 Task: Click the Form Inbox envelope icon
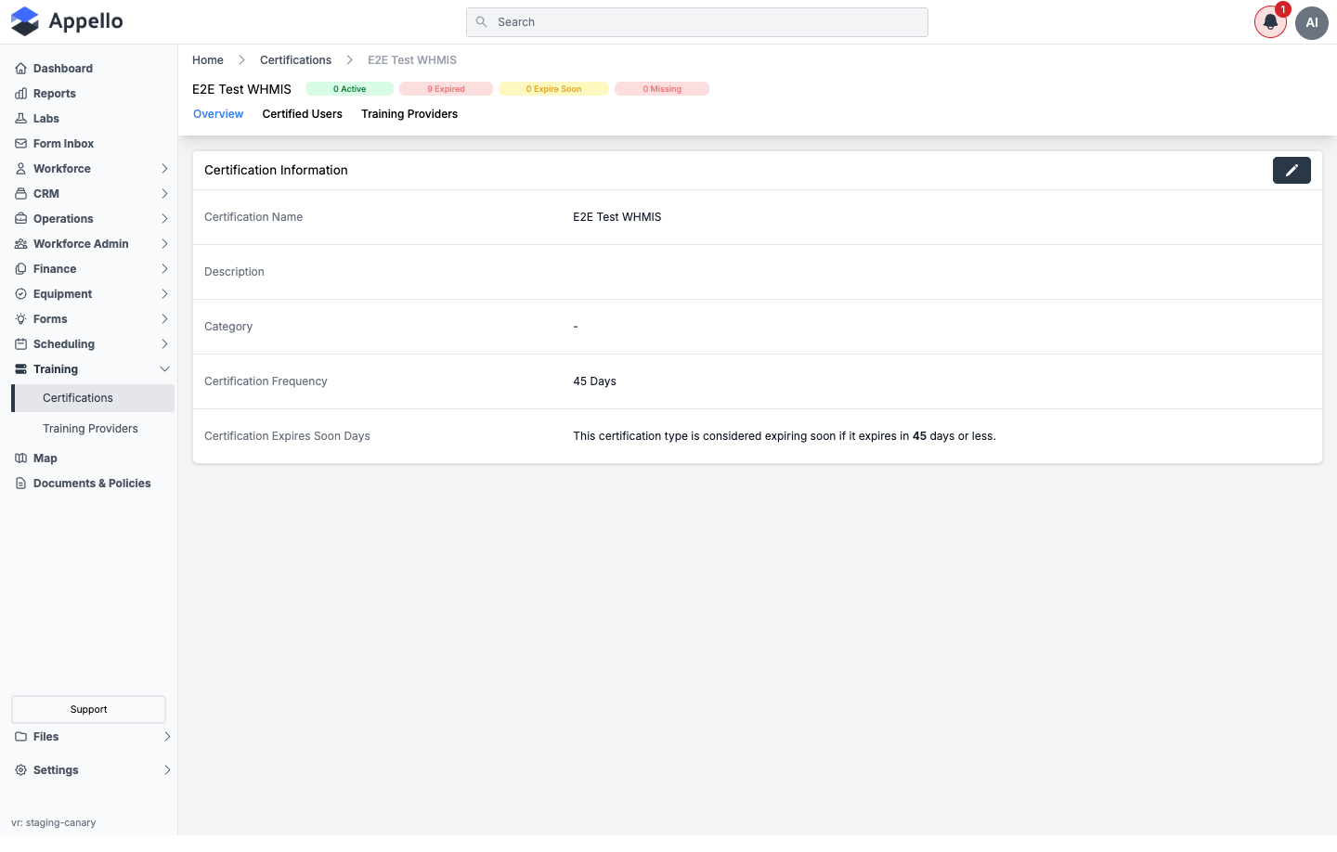tap(20, 144)
